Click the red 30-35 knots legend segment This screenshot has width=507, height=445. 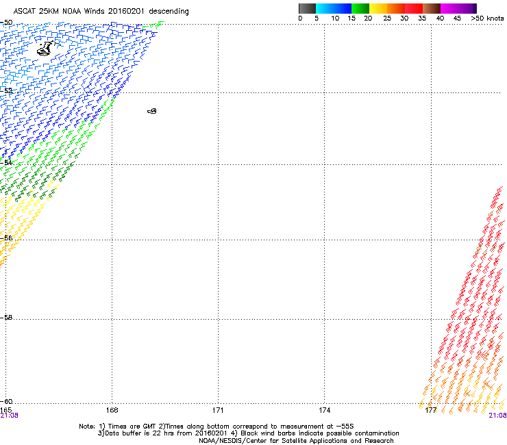[414, 8]
